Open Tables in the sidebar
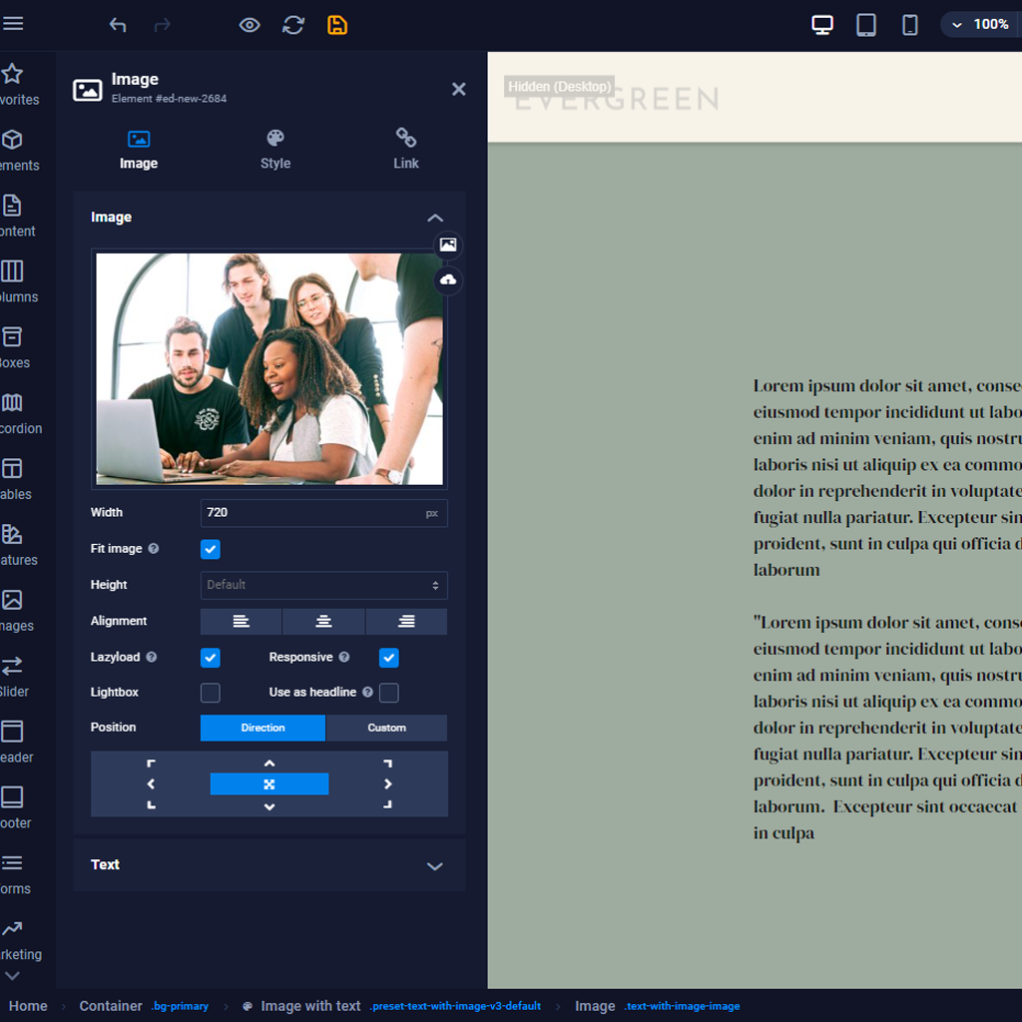The width and height of the screenshot is (1022, 1022). click(18, 480)
